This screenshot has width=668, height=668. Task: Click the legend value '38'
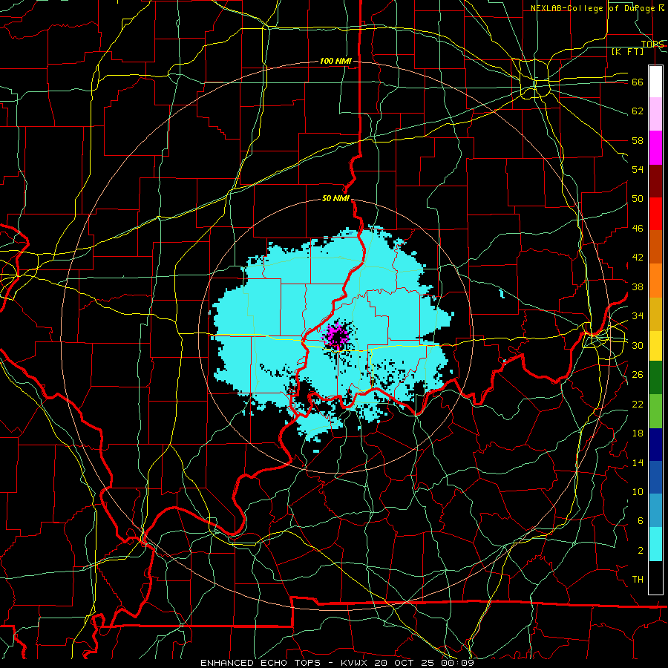coord(638,286)
